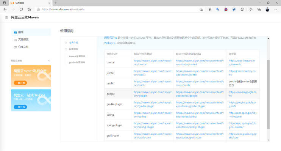Open the jcenter.bintray.com source link

[242, 73]
